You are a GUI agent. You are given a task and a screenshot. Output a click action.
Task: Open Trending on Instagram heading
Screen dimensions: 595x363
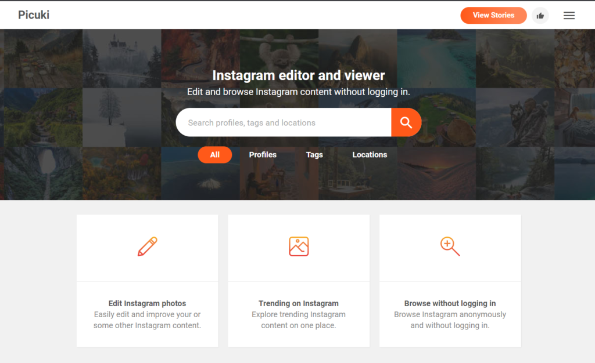coord(299,303)
